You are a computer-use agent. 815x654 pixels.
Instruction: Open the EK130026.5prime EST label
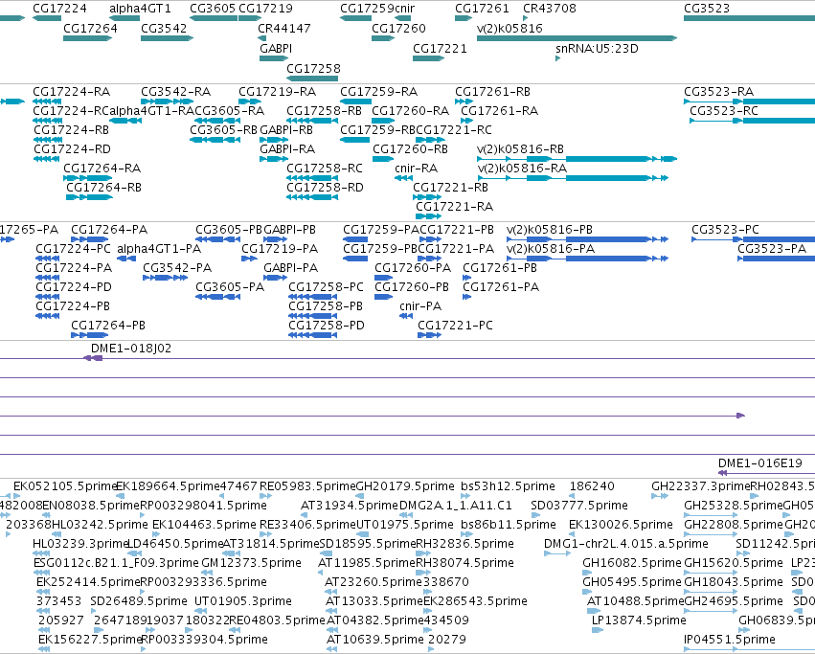click(x=622, y=525)
